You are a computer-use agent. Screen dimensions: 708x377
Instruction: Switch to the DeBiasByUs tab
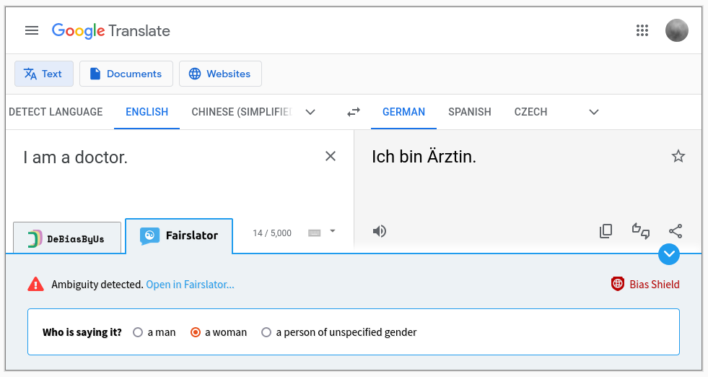tap(67, 238)
